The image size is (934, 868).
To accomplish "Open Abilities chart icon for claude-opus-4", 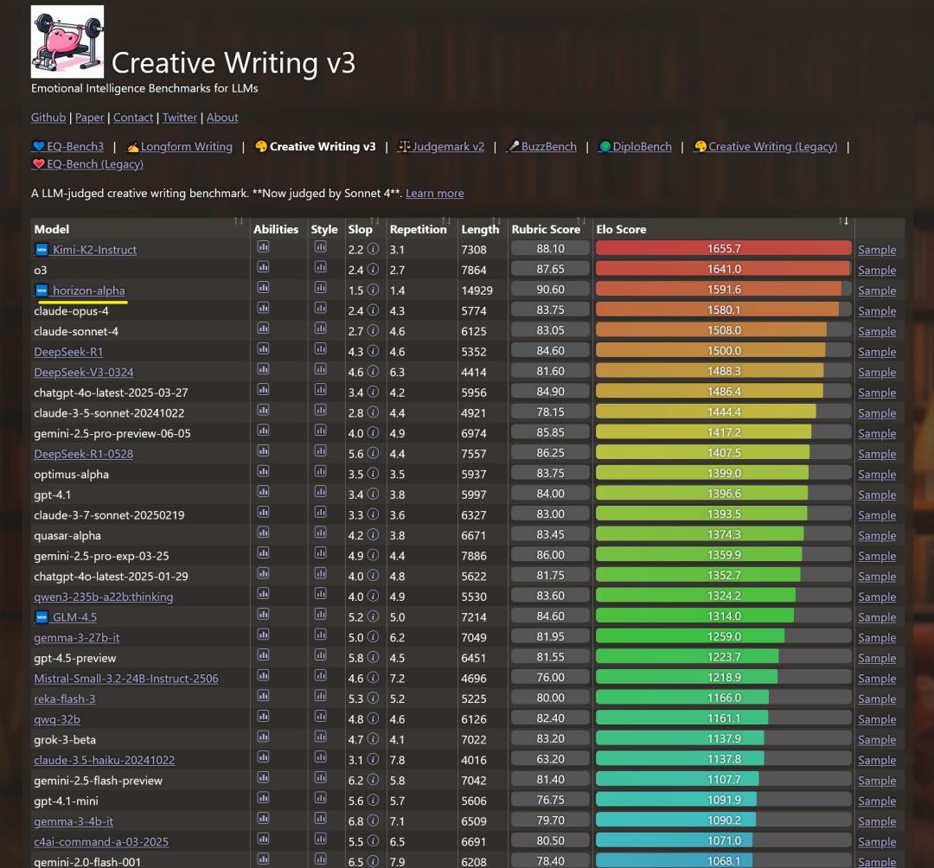I will click(x=263, y=310).
